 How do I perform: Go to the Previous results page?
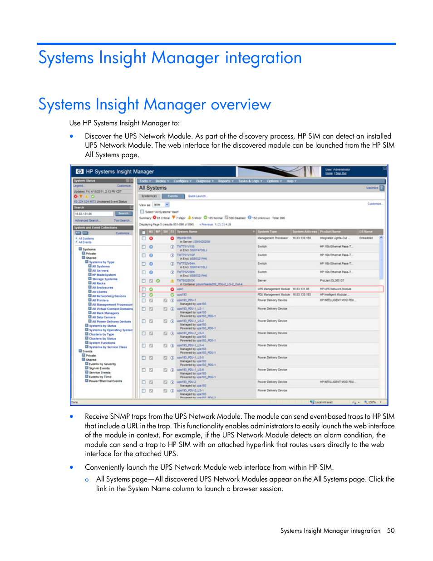pyautogui.click(x=206, y=224)
